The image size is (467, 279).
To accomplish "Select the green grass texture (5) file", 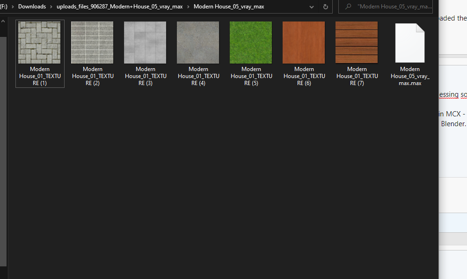I will click(251, 43).
